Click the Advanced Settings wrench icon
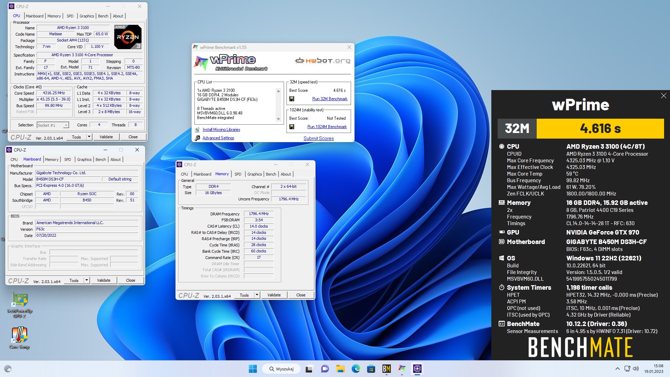This screenshot has height=377, width=670. (197, 138)
